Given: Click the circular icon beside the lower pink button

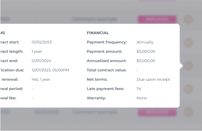Looking at the screenshot, I should coord(188,112).
